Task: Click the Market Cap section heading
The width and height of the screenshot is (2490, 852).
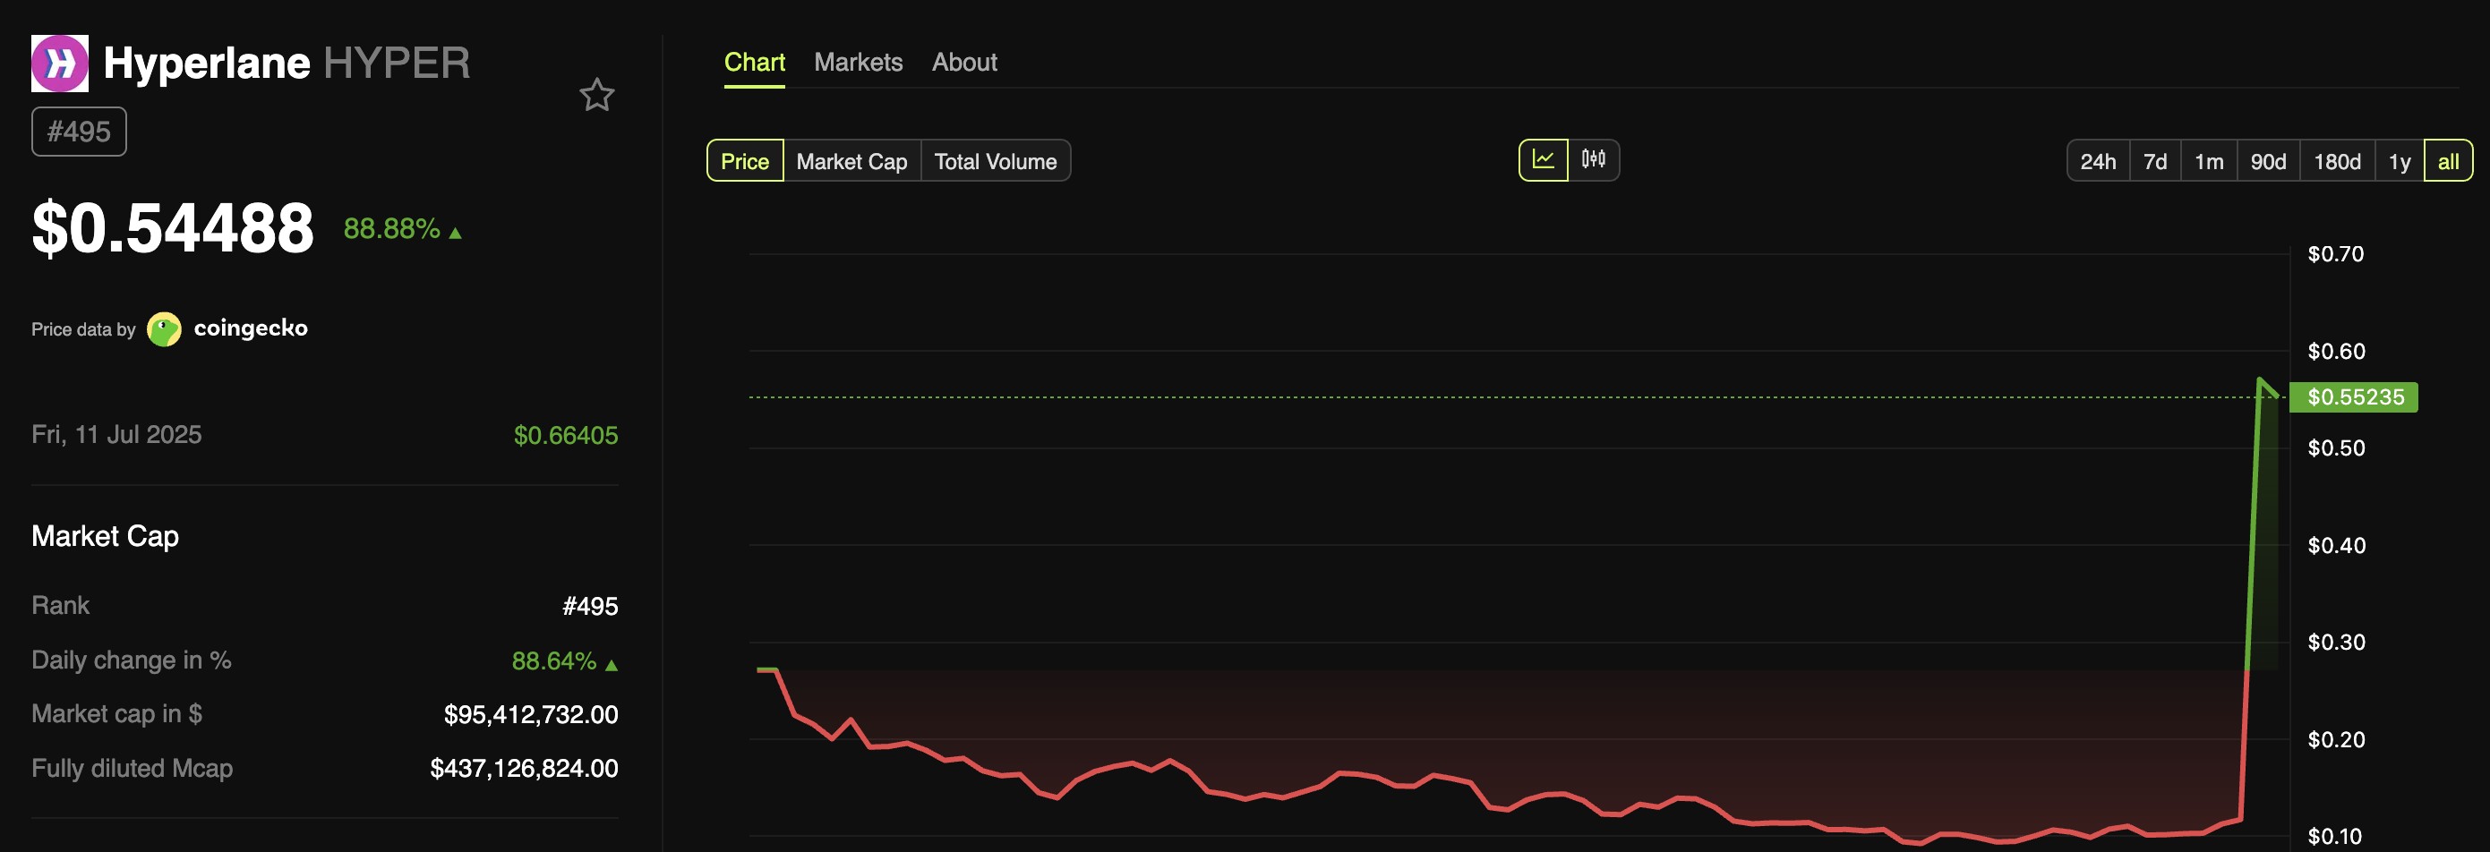Action: [105, 536]
